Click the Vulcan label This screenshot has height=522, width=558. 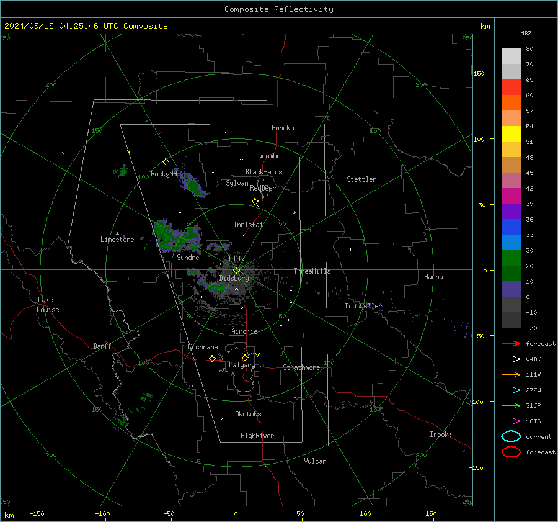click(316, 461)
